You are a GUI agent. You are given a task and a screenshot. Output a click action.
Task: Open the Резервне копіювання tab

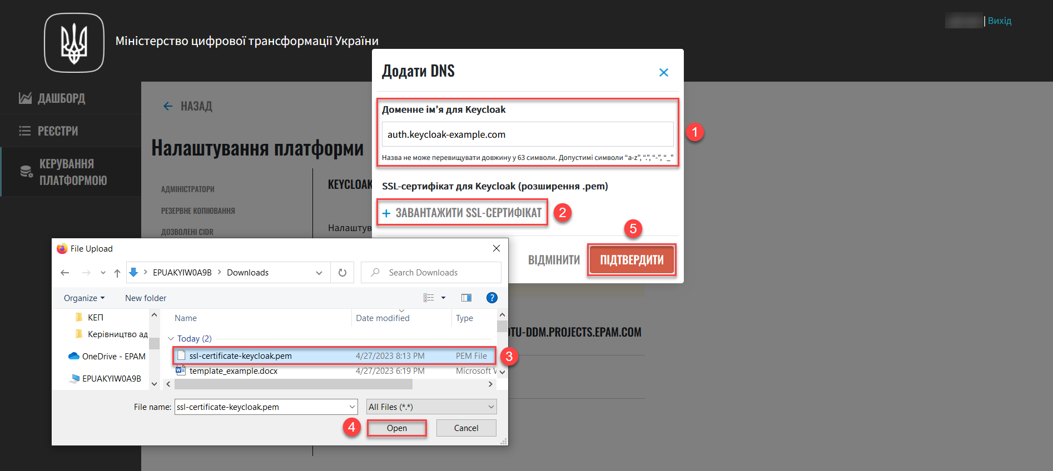pos(198,211)
